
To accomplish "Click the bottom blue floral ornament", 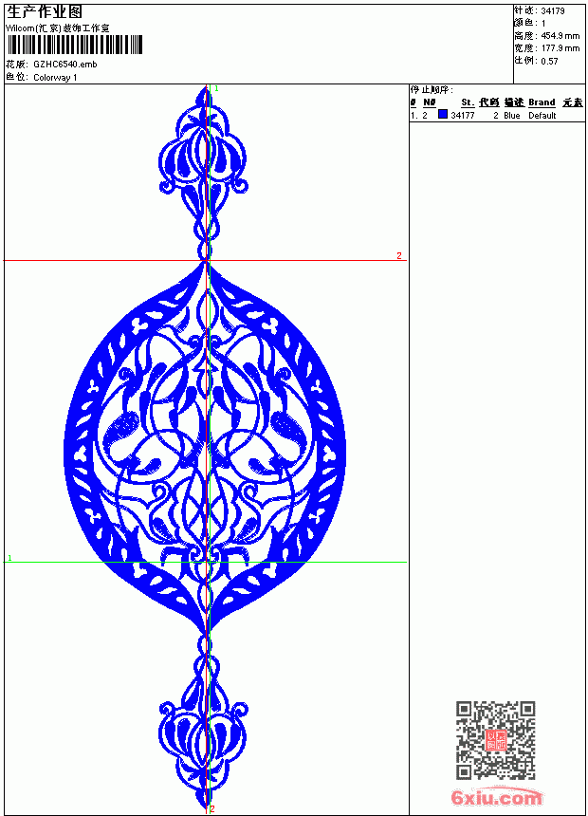I will click(x=203, y=721).
